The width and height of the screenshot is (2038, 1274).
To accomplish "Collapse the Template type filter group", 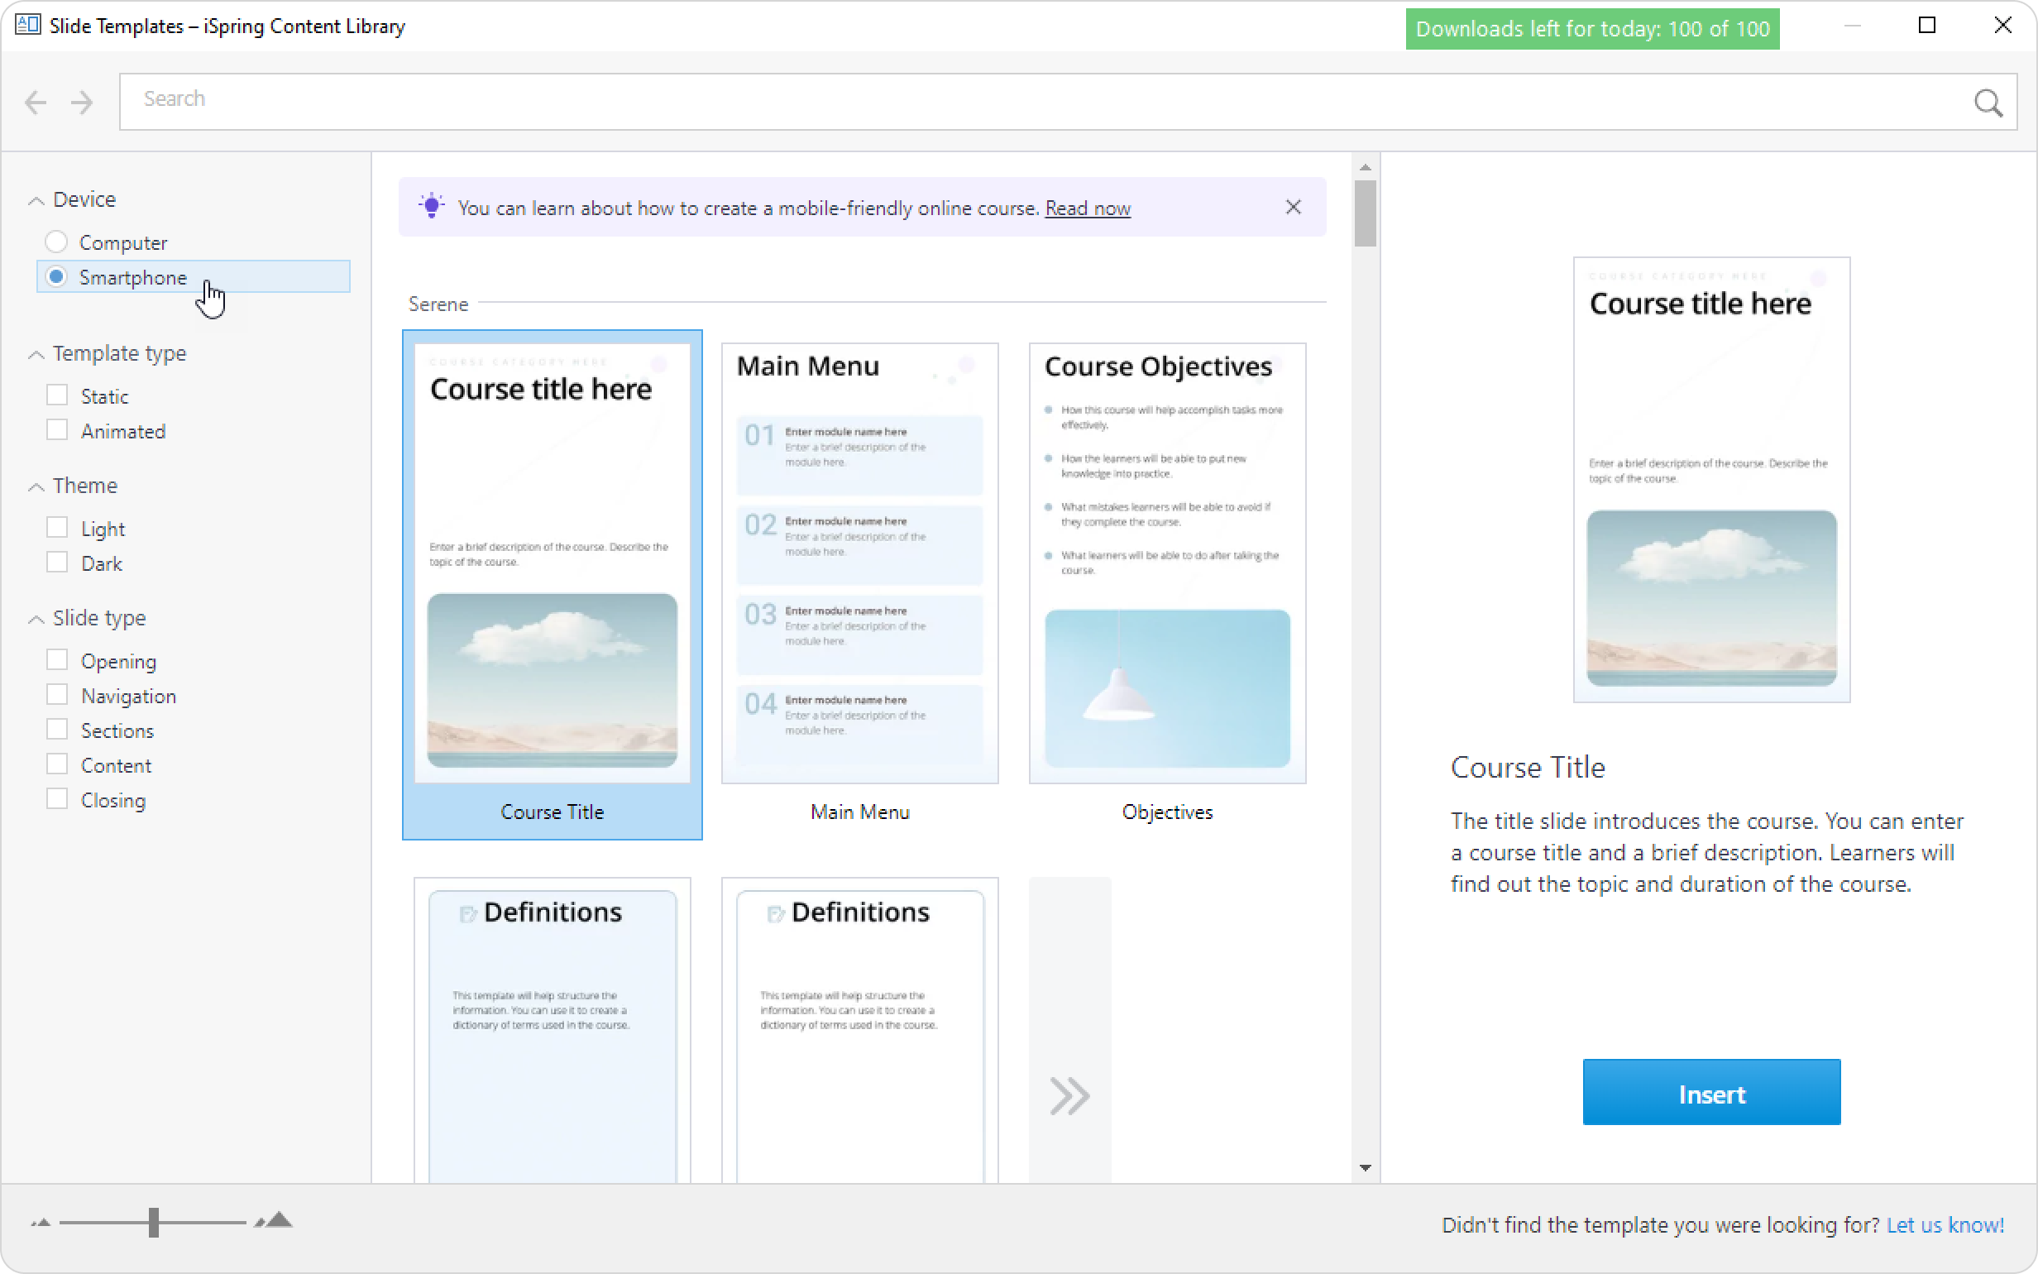I will point(36,355).
